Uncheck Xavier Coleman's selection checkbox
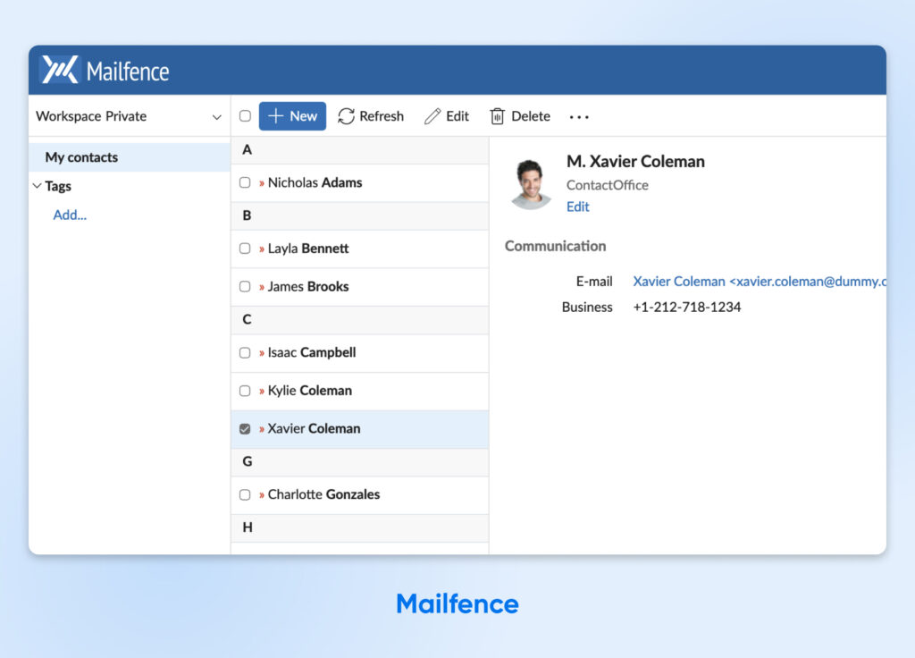Viewport: 915px width, 658px height. point(245,428)
